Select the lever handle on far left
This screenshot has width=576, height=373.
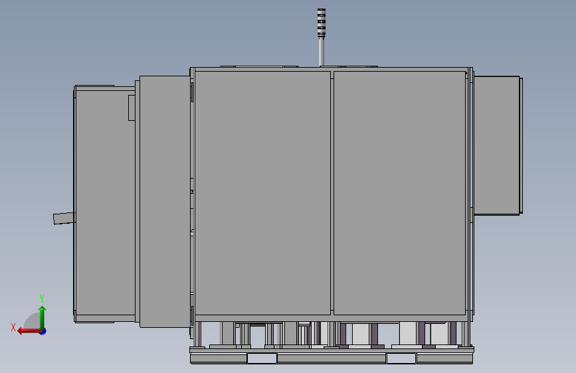64,218
